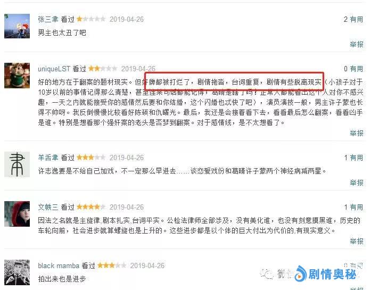The height and width of the screenshot is (290, 371).
Task: Report uniqueLST's review with 举报
Action: 357,133
